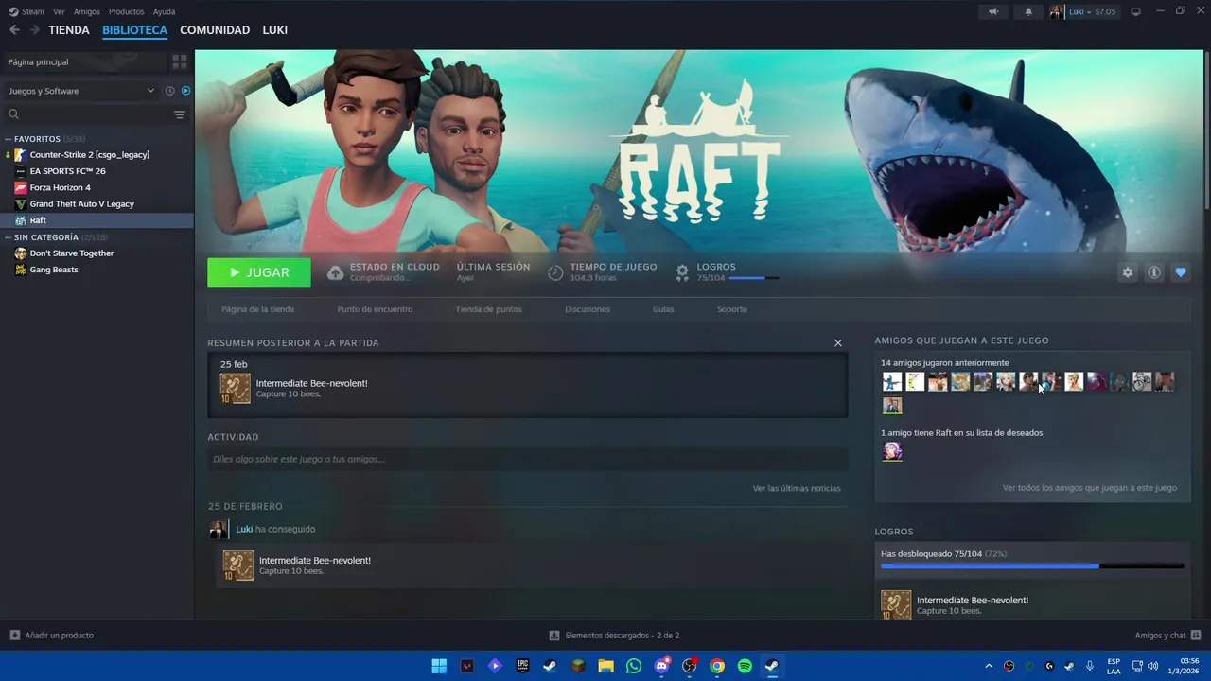Image resolution: width=1211 pixels, height=681 pixels.
Task: Open Spotify from taskbar
Action: (745, 666)
